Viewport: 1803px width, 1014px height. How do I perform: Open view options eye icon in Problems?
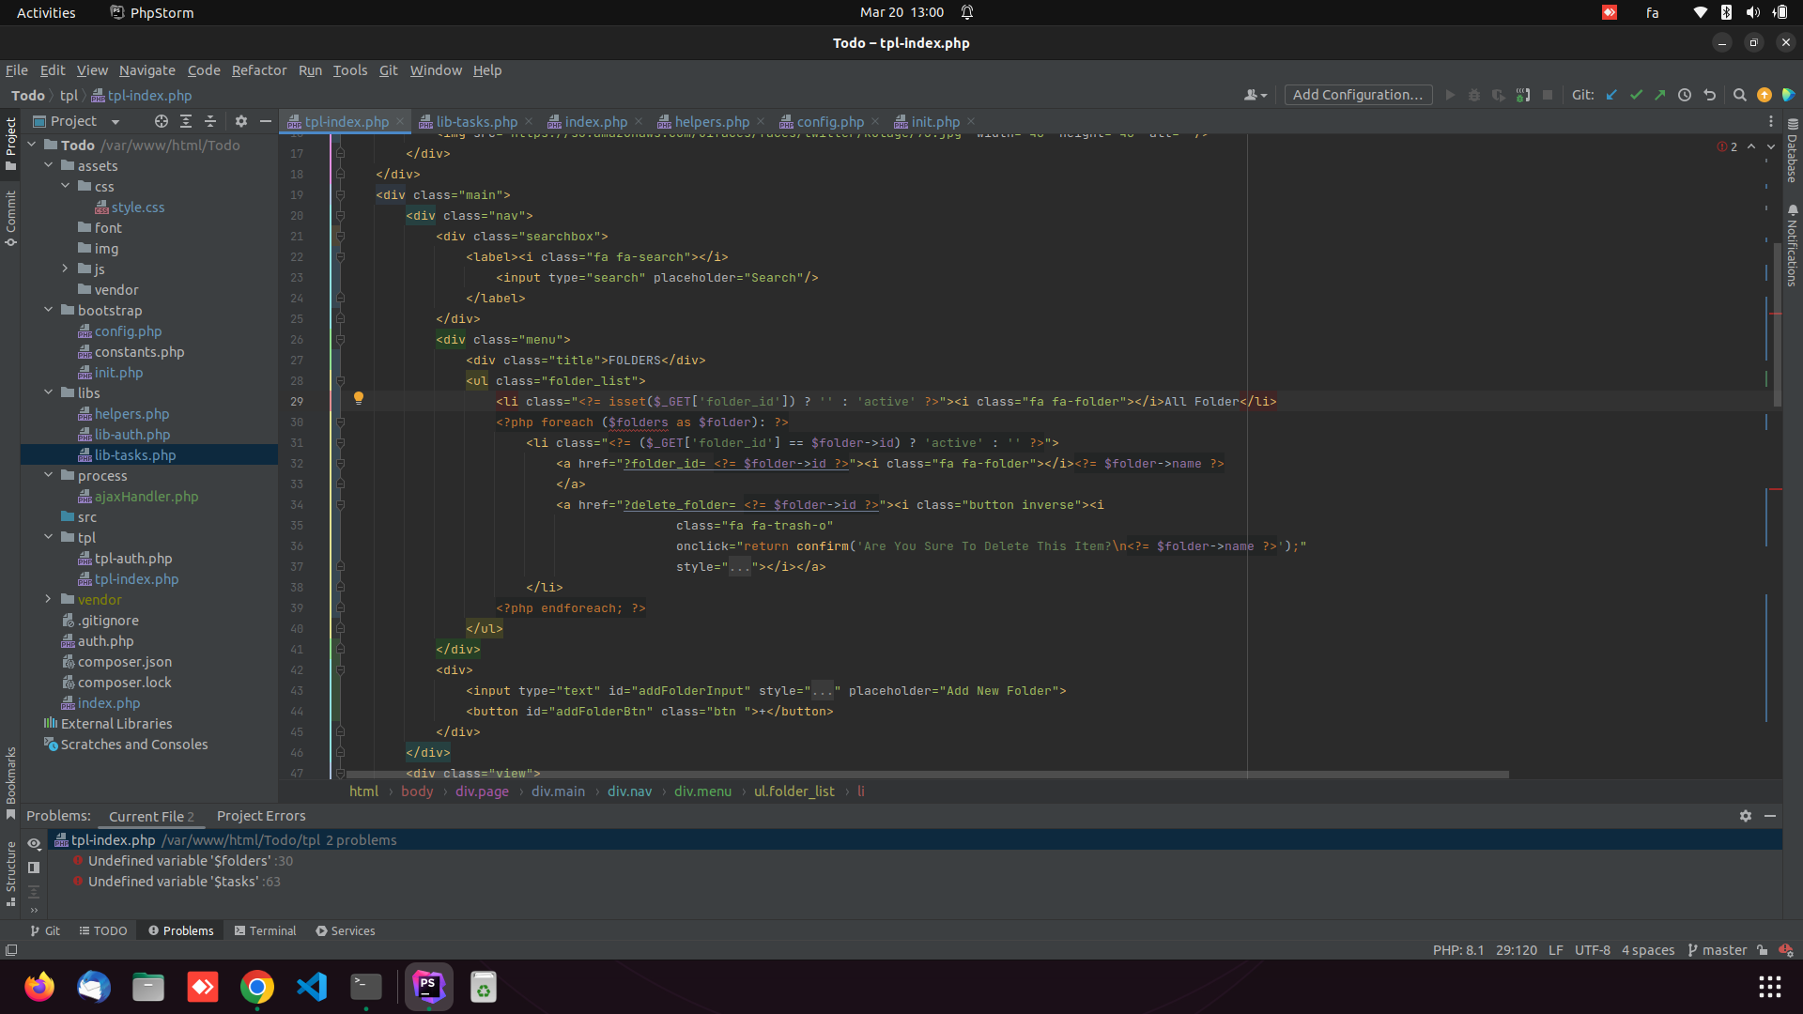pyautogui.click(x=34, y=843)
